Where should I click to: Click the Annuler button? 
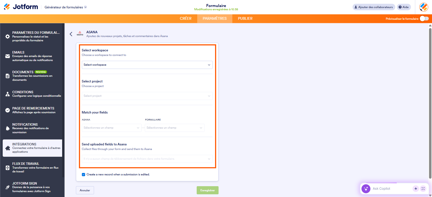pos(85,190)
